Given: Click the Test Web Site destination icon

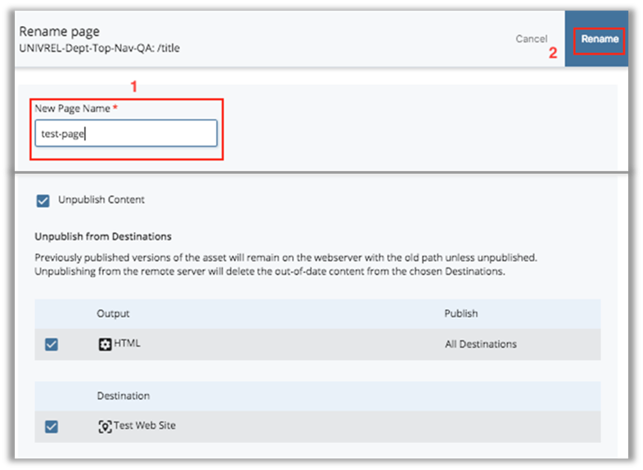Looking at the screenshot, I should pos(104,427).
